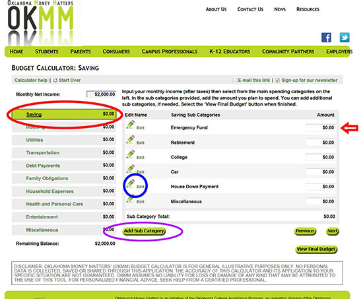Open the Parents navigation tab
Screen dimensions: 363x299
(81, 51)
